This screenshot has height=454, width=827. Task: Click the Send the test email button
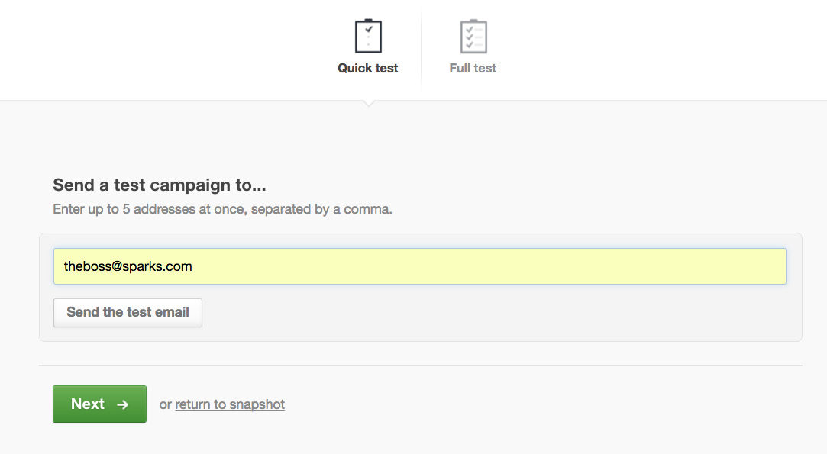(x=128, y=313)
